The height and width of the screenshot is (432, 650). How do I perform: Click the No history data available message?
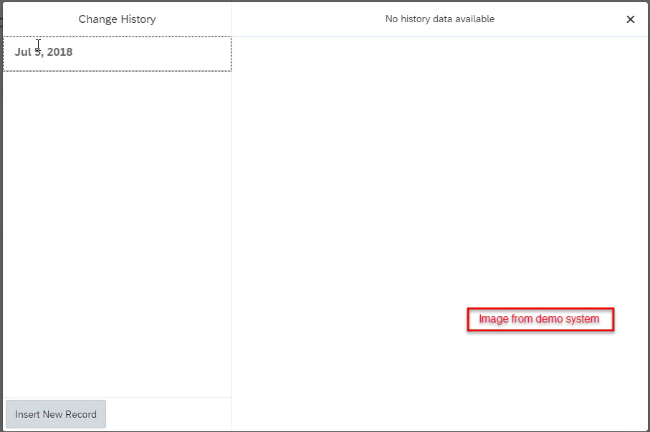tap(440, 19)
